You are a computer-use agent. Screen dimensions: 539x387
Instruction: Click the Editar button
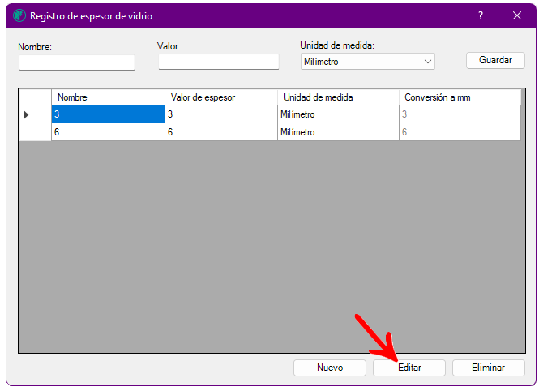click(409, 368)
